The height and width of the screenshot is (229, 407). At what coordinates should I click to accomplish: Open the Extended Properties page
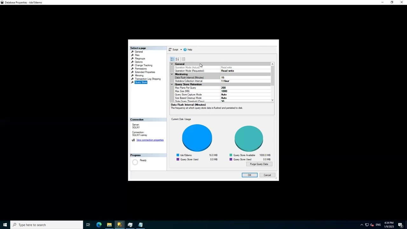[x=145, y=72]
